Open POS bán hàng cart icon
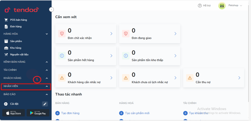The image size is (251, 121). pyautogui.click(x=6, y=20)
